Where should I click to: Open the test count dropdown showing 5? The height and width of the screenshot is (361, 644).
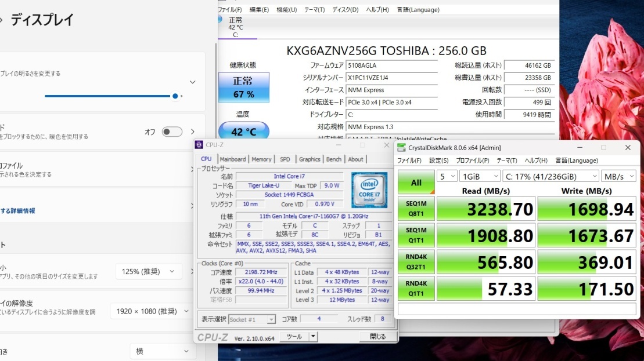coord(447,176)
